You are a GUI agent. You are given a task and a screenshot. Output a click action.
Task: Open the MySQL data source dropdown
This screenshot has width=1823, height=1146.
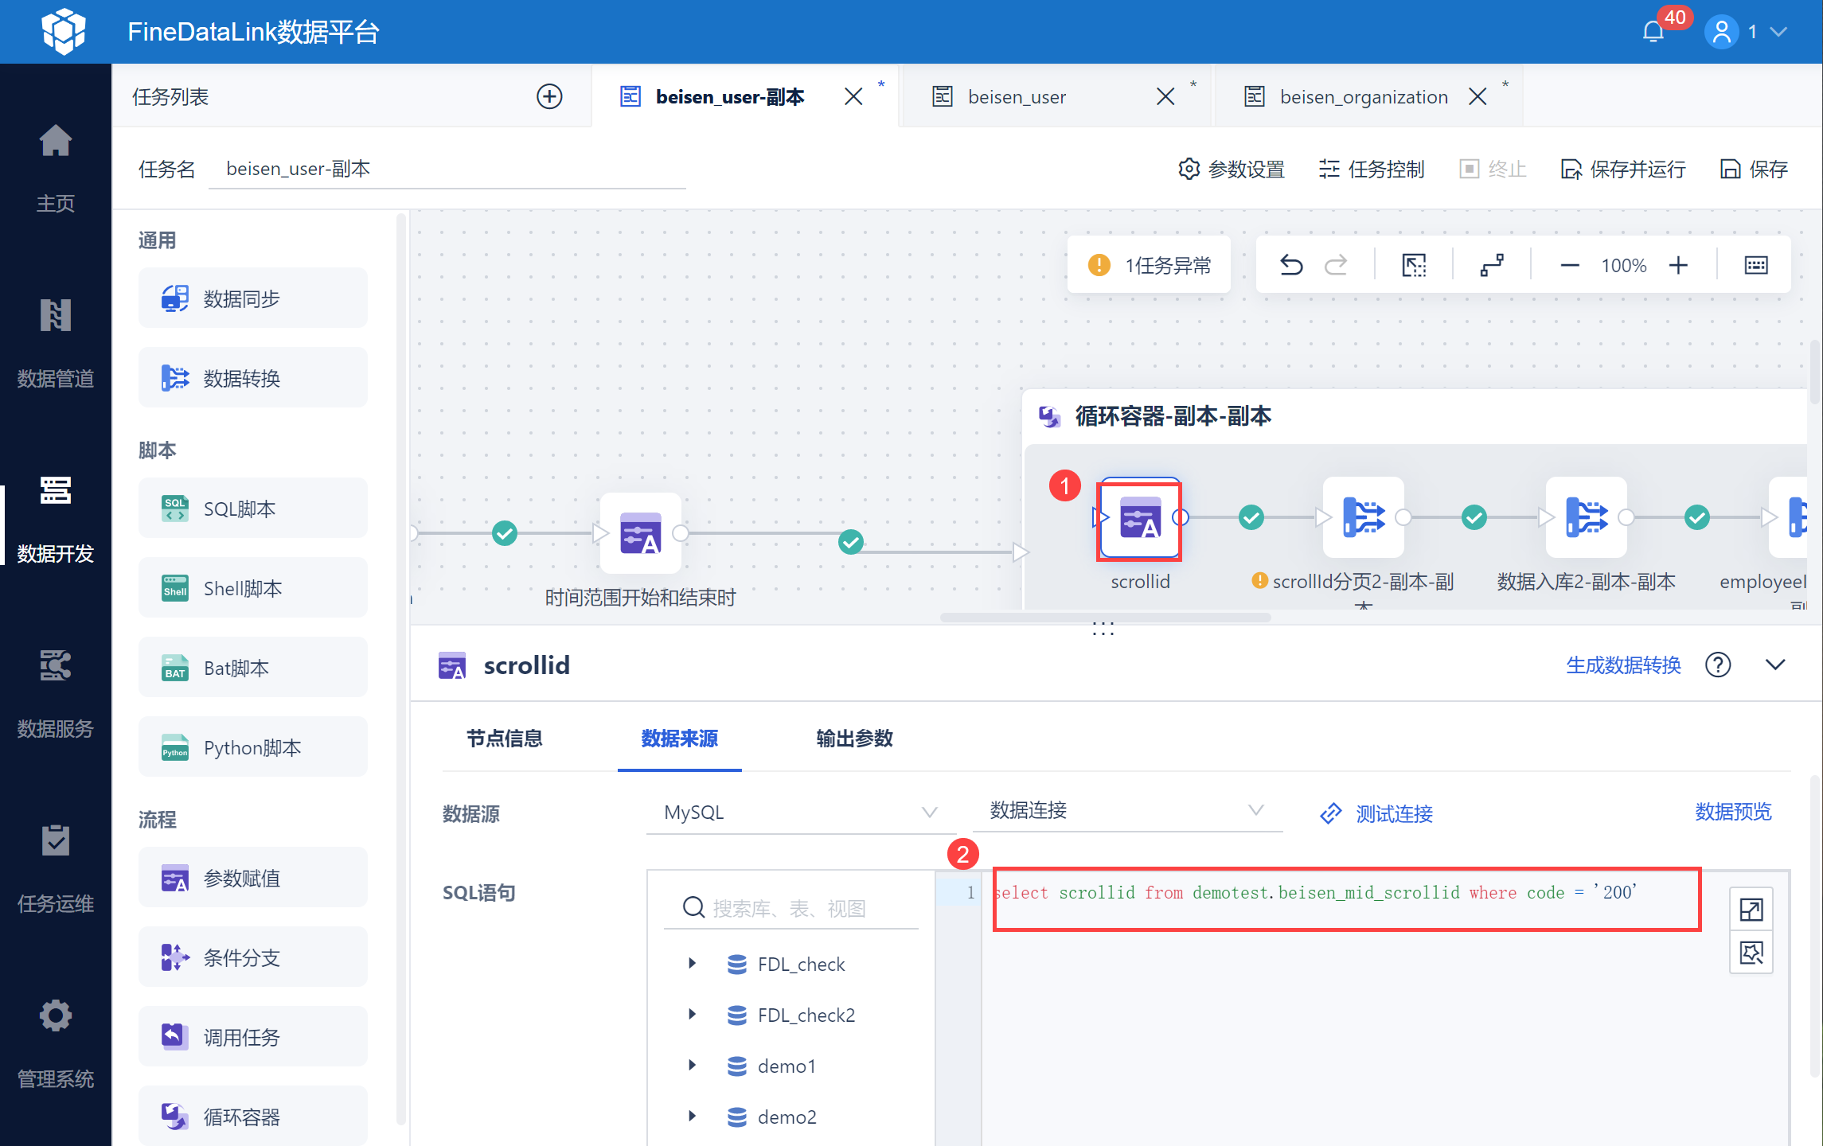pos(798,813)
